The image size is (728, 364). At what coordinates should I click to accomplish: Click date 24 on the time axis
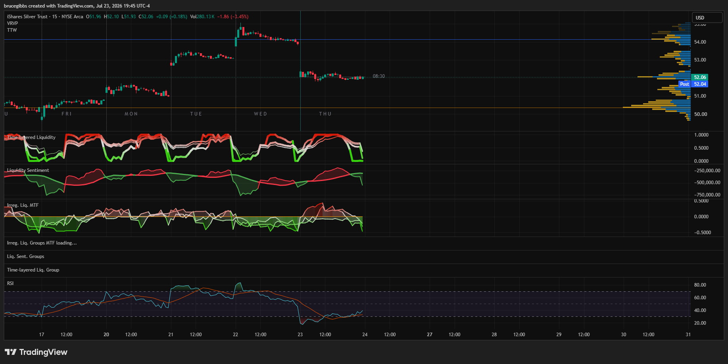(365, 335)
